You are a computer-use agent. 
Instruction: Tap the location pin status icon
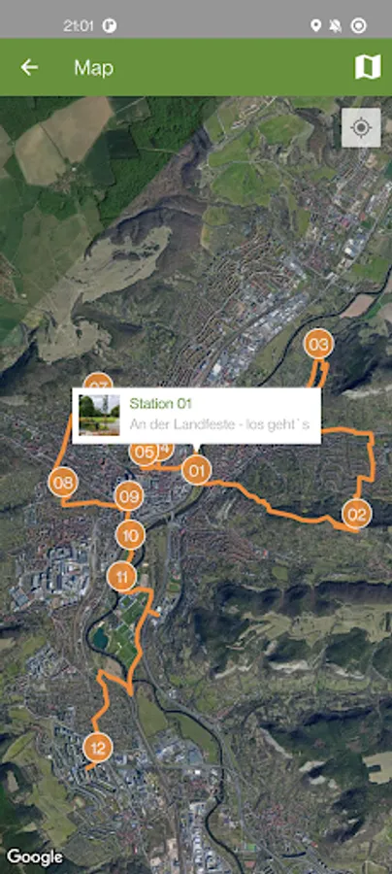click(x=315, y=25)
